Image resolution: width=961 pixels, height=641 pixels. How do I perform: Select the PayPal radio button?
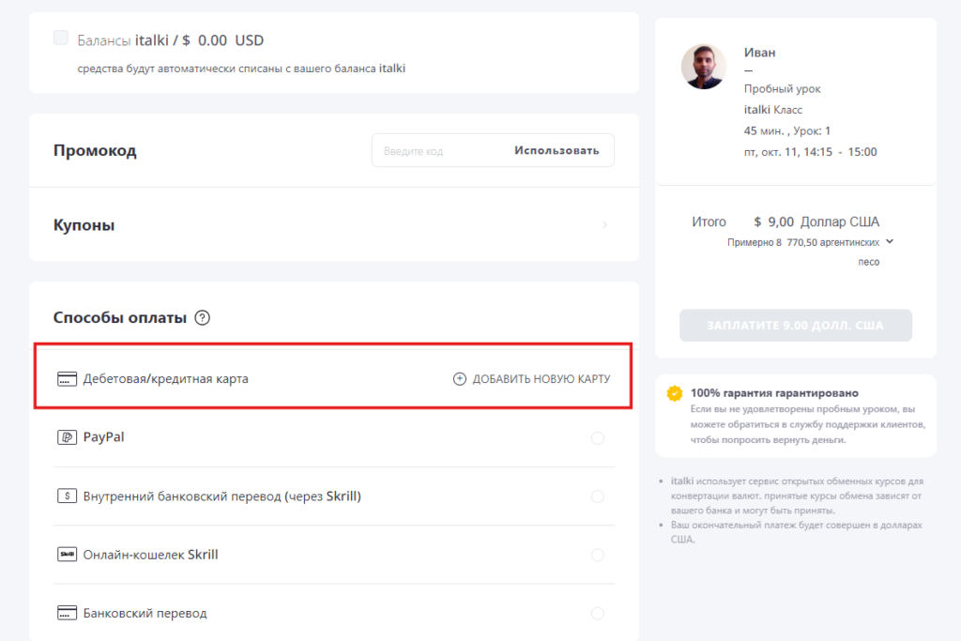point(598,438)
